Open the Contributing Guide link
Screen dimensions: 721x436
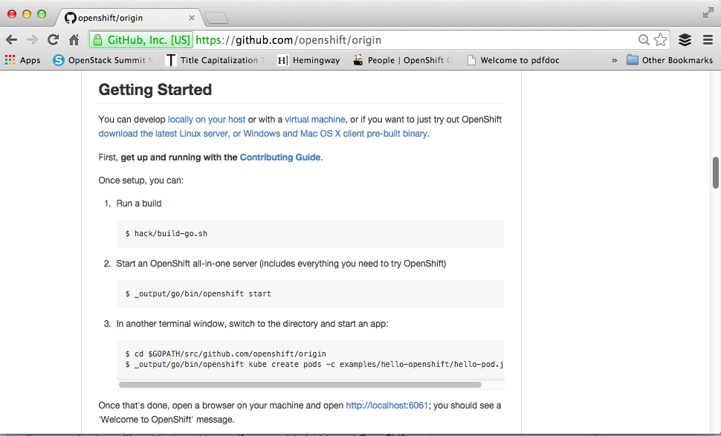280,157
